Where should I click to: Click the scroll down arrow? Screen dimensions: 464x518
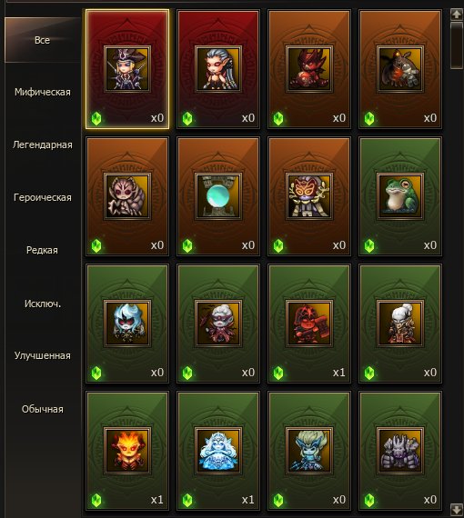point(457,509)
